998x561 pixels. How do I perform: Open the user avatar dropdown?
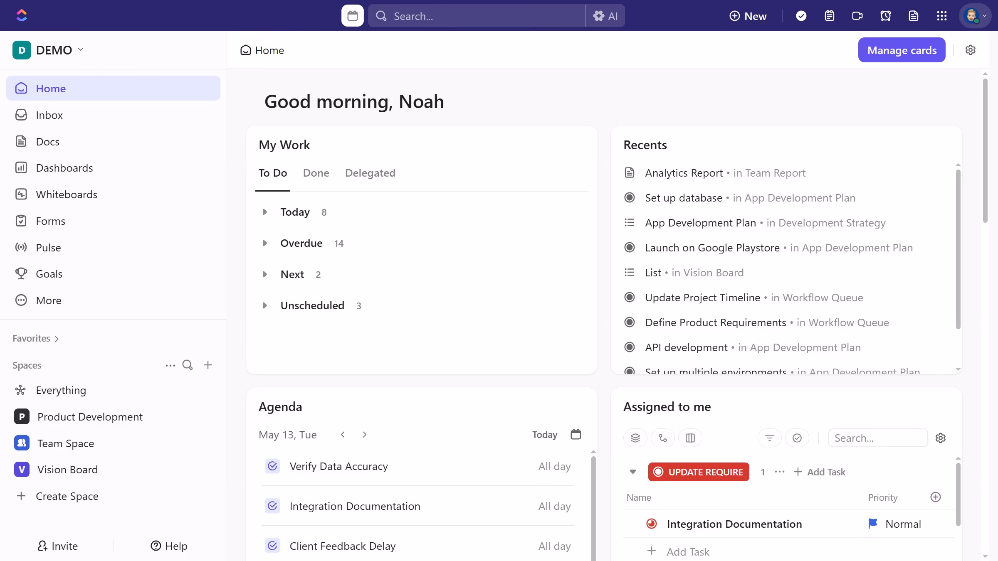pyautogui.click(x=975, y=16)
